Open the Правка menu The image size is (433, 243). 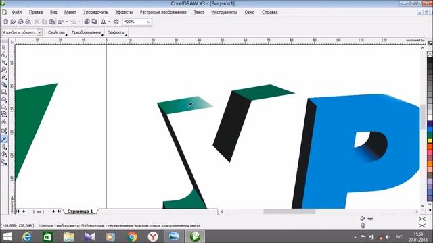pyautogui.click(x=36, y=12)
